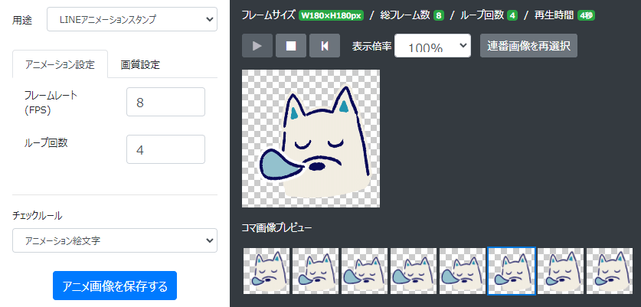The height and width of the screenshot is (307, 641).
Task: Click the コマ画像プレビュー heading
Action: [276, 227]
